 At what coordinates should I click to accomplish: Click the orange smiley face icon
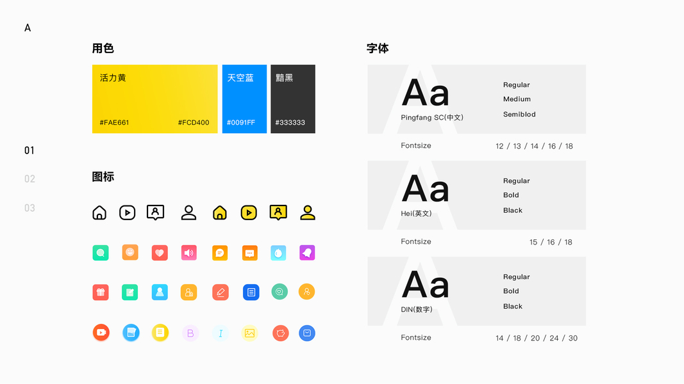tap(130, 252)
